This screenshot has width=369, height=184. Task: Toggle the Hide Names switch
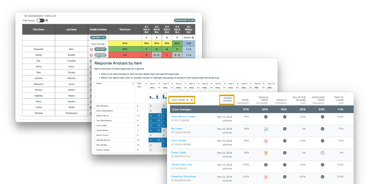[x=40, y=21]
